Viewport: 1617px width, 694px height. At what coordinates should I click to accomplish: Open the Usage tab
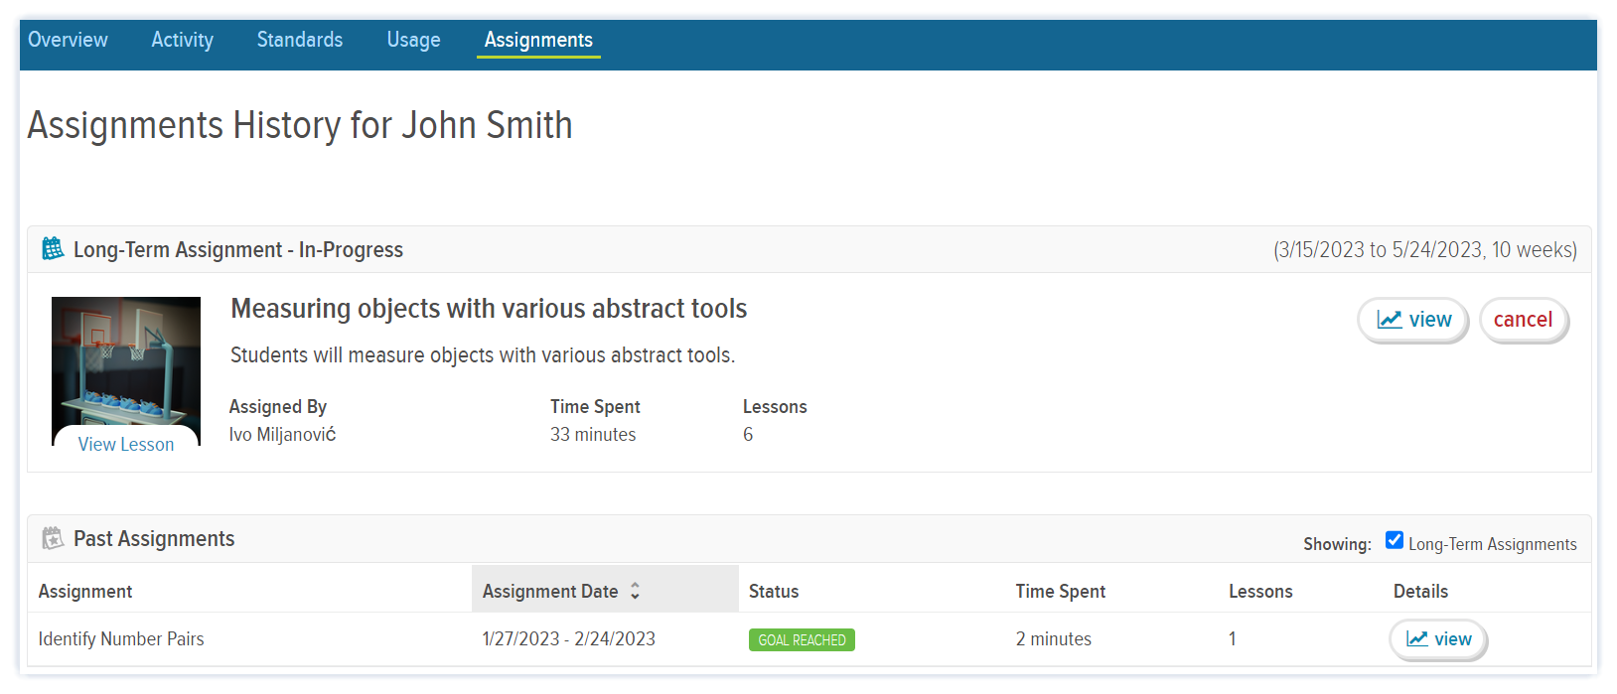pos(413,40)
